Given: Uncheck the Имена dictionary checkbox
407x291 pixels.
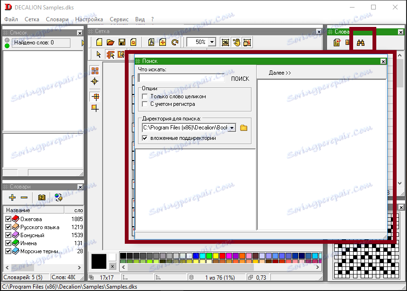Looking at the screenshot, I should (x=8, y=243).
